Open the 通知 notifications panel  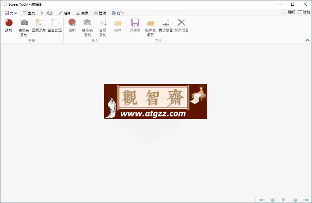click(x=289, y=12)
